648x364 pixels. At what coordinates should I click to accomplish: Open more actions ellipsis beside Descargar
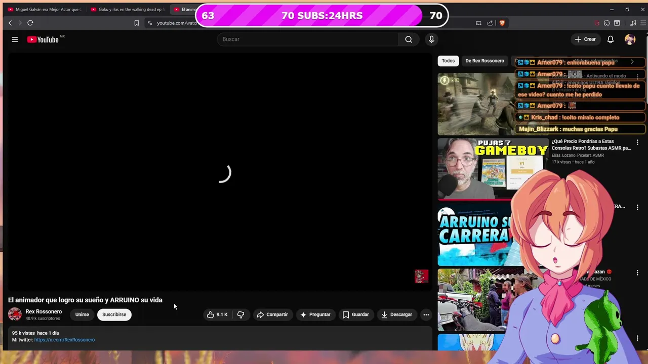[x=426, y=314]
